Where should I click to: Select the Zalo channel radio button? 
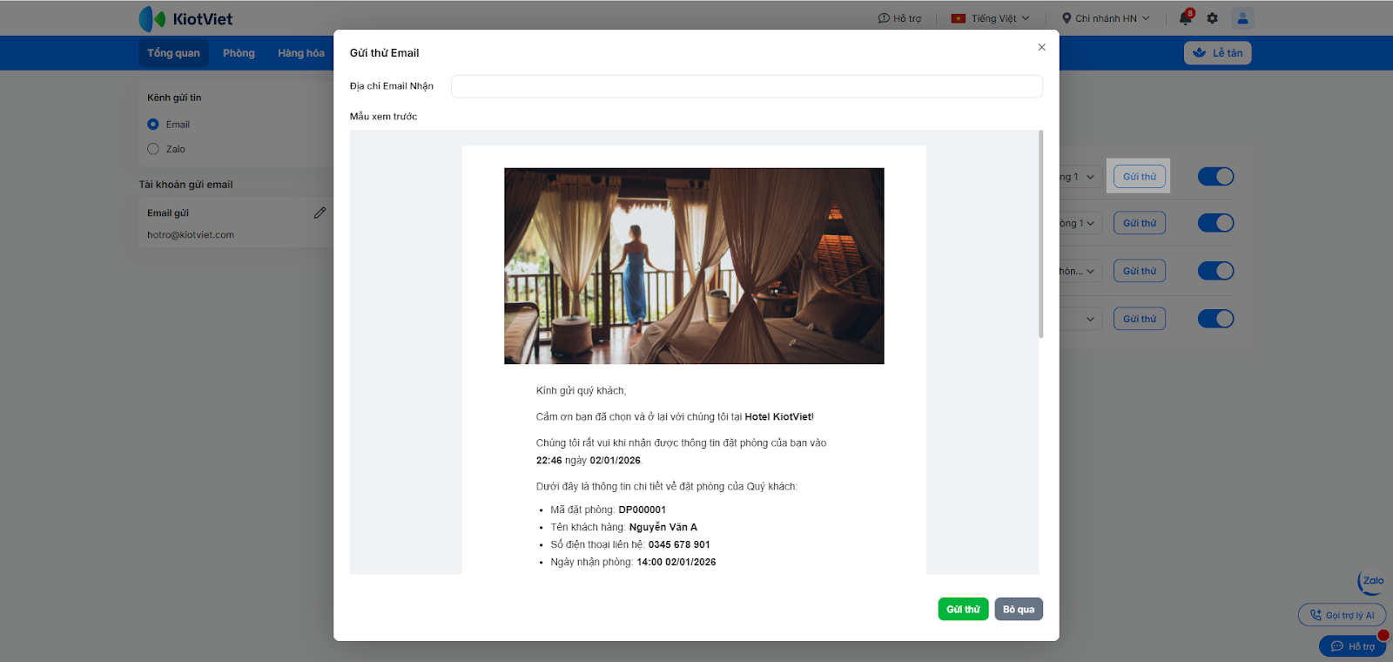click(153, 149)
